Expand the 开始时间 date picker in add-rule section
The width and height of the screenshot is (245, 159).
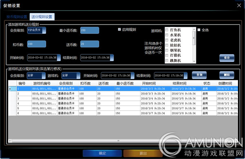point(59,58)
